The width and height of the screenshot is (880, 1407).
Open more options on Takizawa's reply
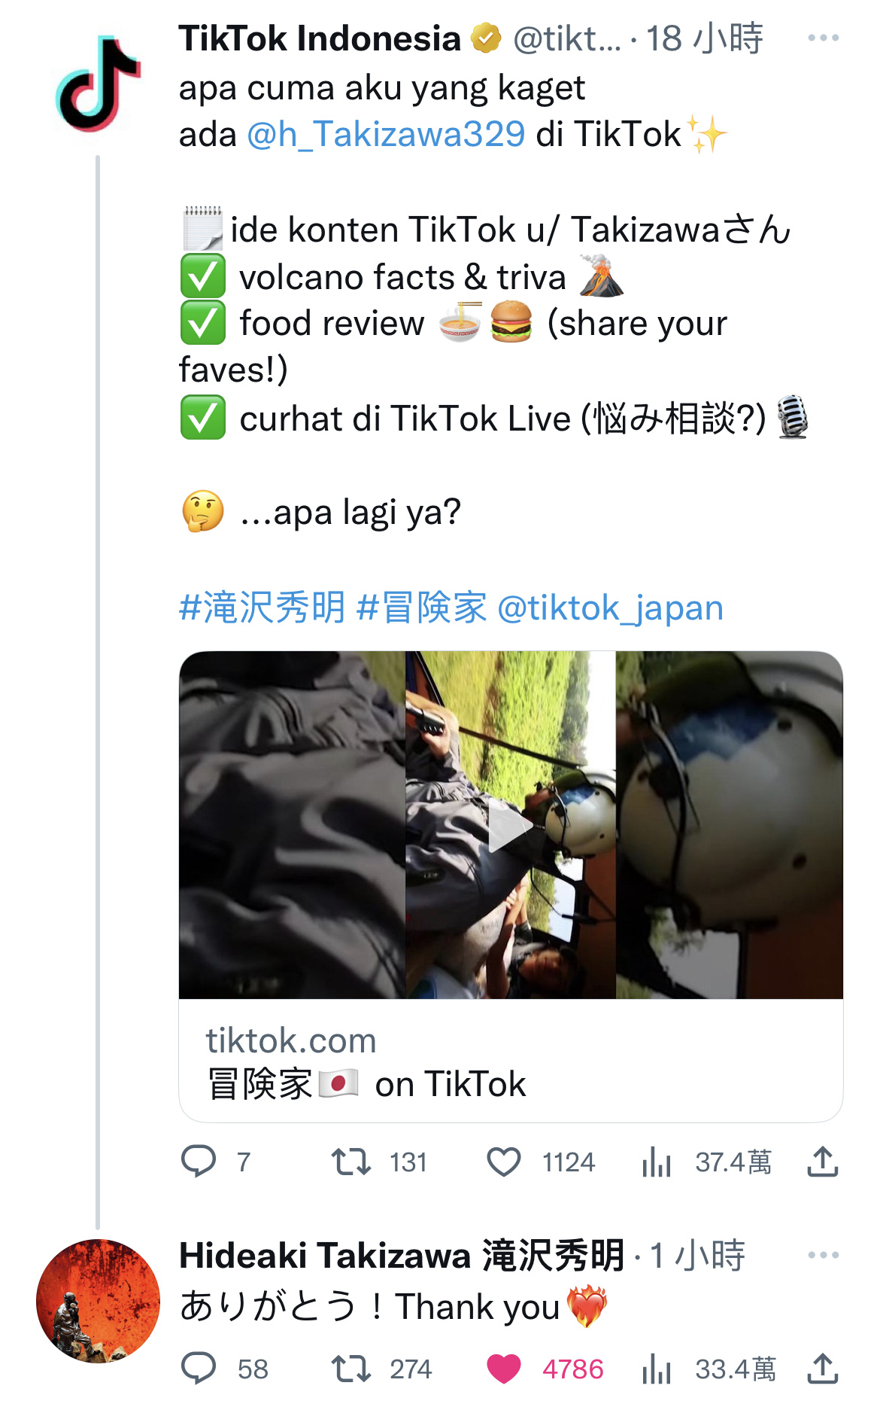(x=823, y=1254)
